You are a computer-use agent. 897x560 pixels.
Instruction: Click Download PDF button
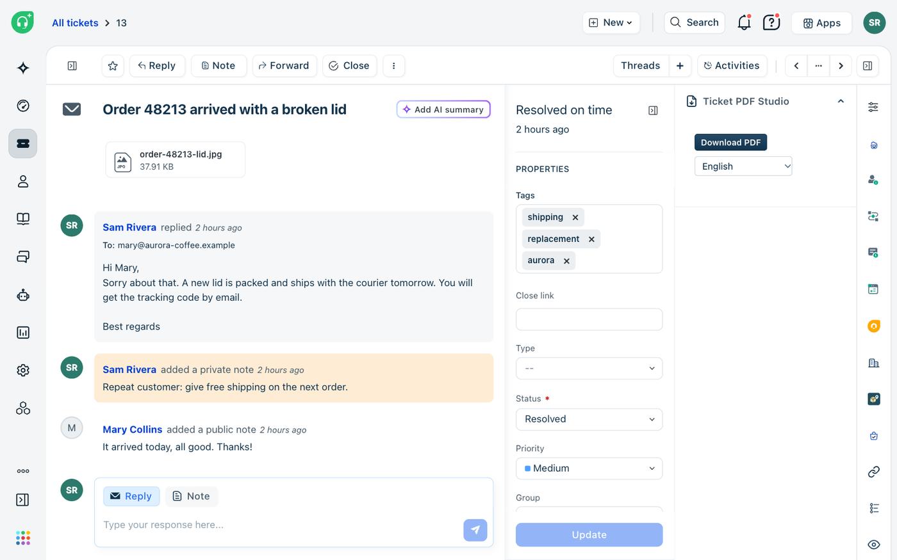731,143
